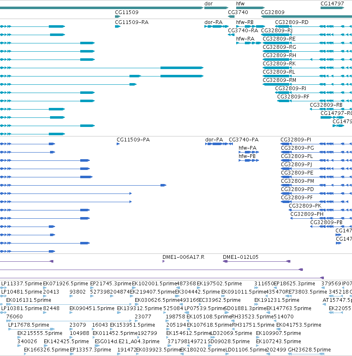Select protein CG32809-PF
This screenshot has height=356, width=352.
click(297, 198)
